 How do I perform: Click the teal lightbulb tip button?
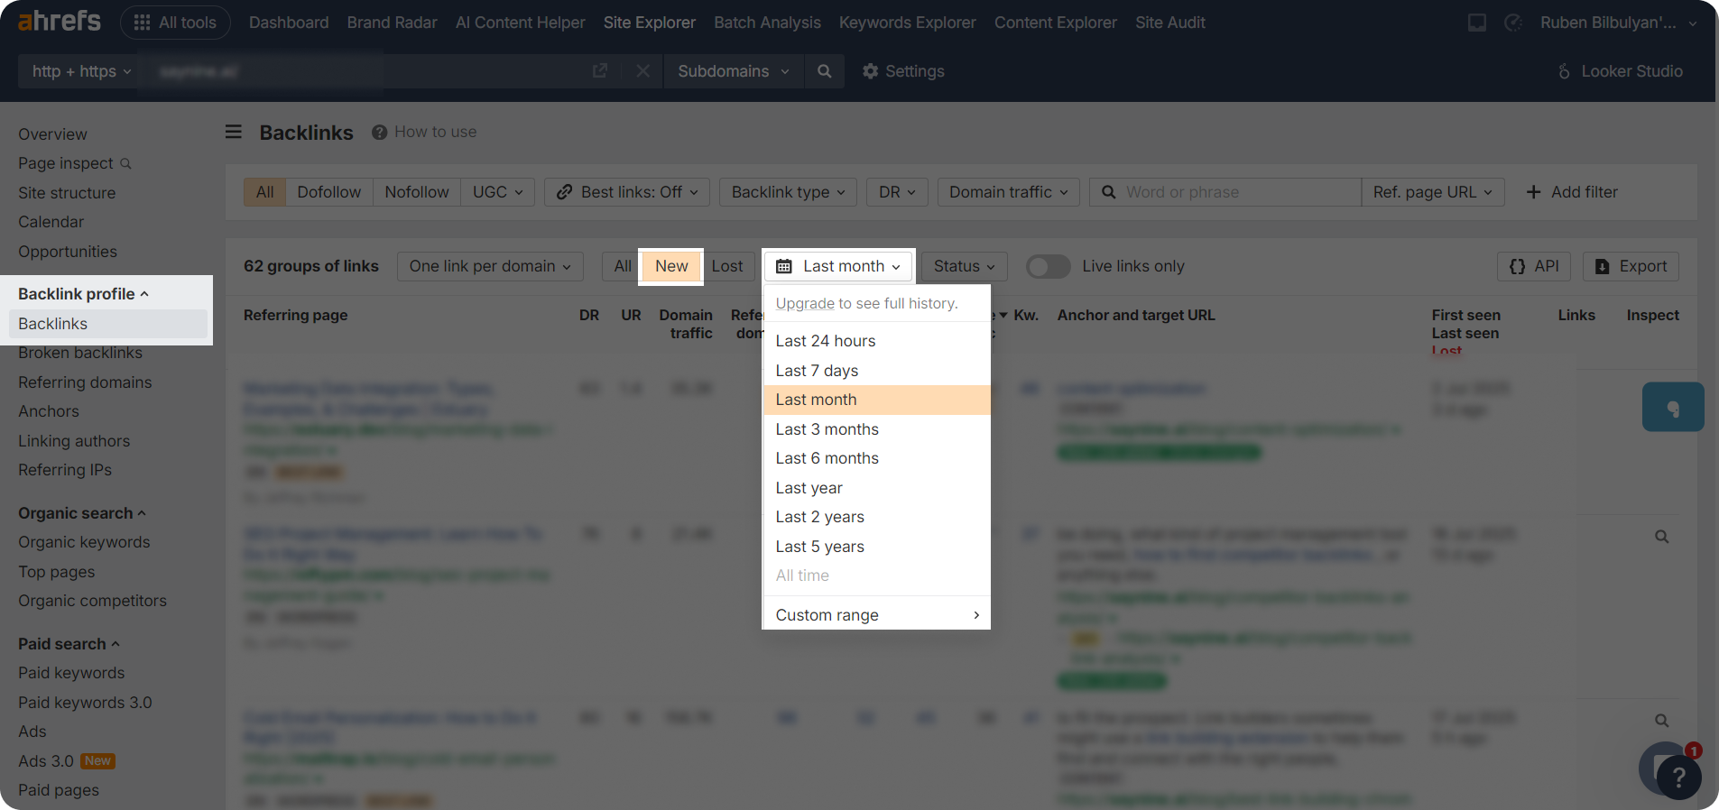[1673, 407]
